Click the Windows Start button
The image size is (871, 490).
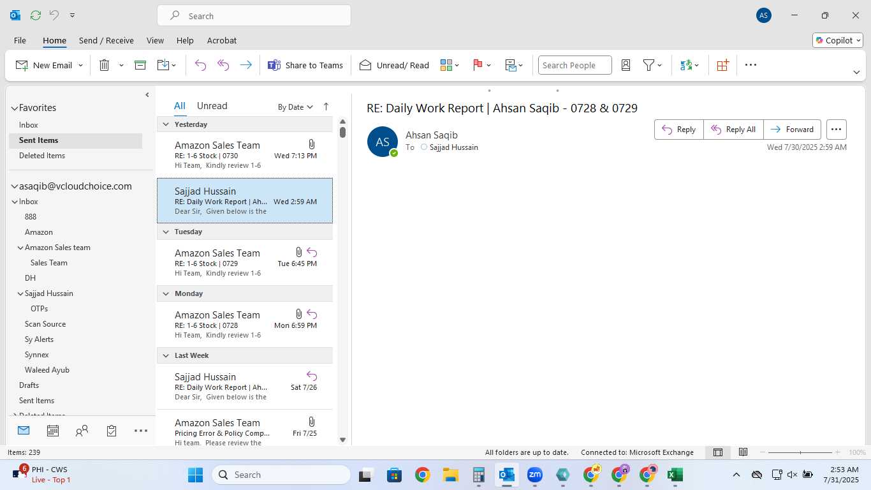tap(195, 475)
